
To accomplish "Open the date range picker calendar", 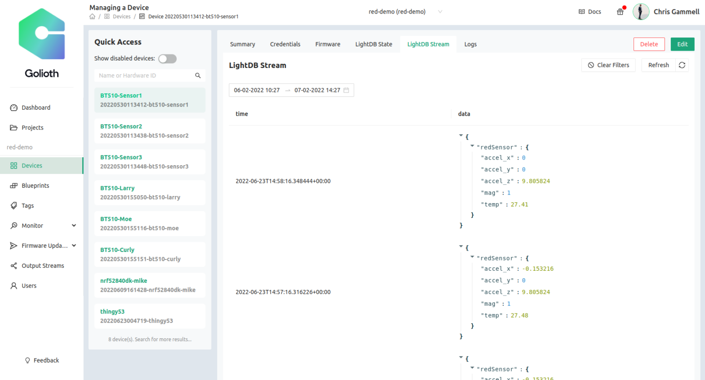I will [346, 90].
